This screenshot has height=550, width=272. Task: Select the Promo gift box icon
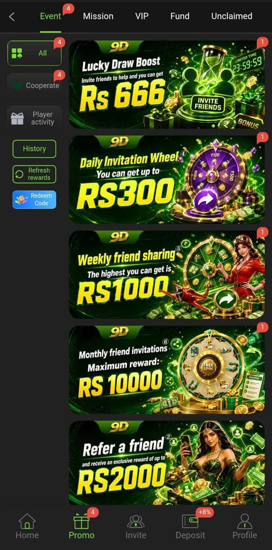(x=81, y=521)
